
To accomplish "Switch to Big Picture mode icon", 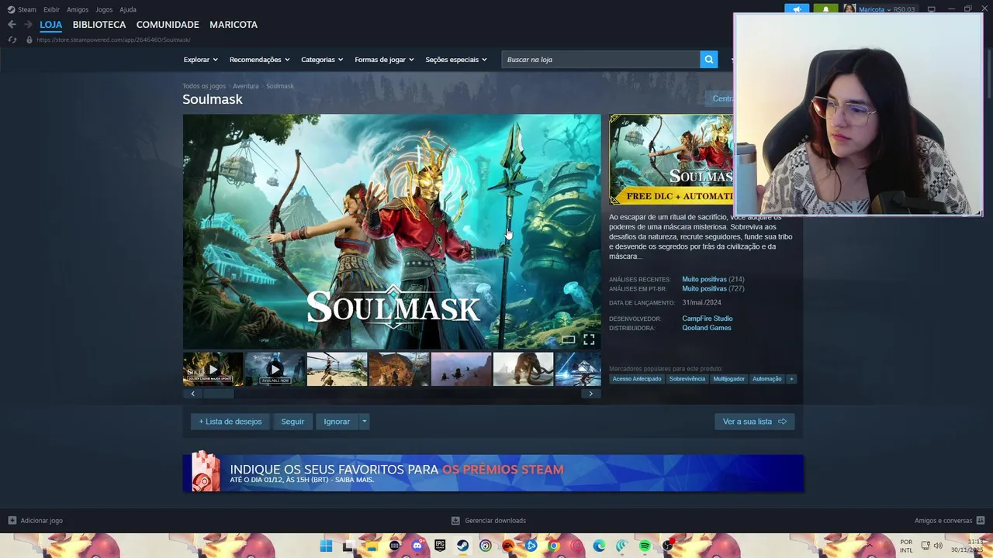I will [932, 9].
